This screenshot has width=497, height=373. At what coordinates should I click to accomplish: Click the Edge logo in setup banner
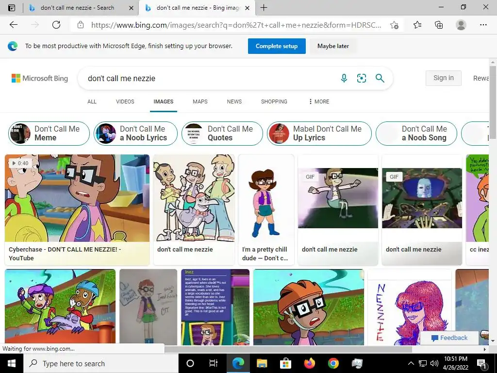pos(13,46)
